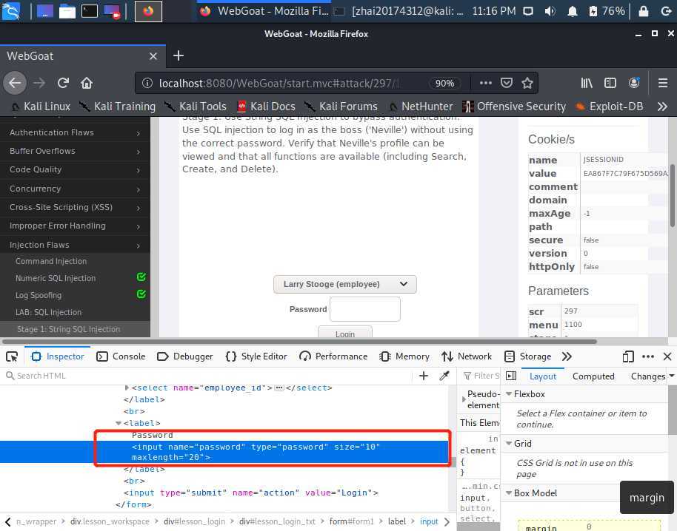The height and width of the screenshot is (531, 677).
Task: Open the Log Spoofing lesson
Action: [x=39, y=296]
